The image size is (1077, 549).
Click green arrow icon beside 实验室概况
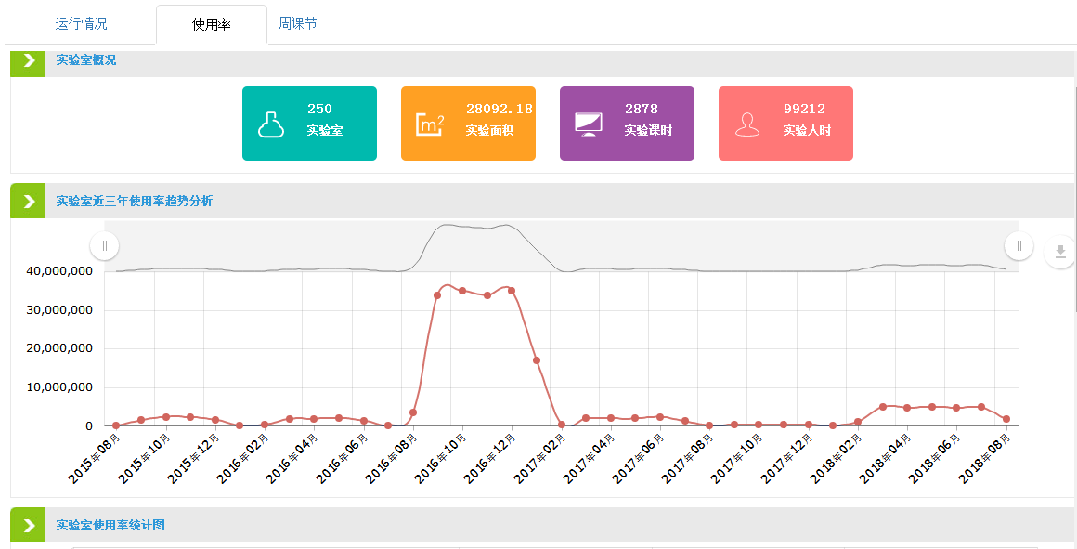[28, 60]
